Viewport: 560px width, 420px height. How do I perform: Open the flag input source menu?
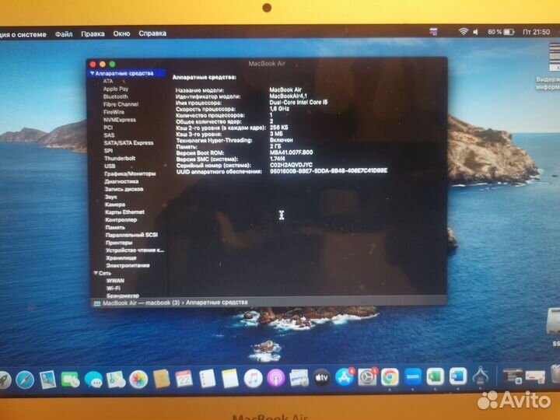[433, 32]
